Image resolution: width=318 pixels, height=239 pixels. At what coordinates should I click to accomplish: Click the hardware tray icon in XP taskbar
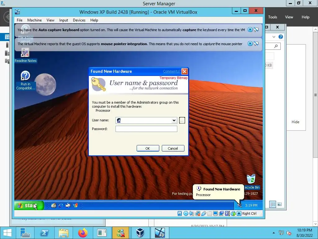(240, 205)
